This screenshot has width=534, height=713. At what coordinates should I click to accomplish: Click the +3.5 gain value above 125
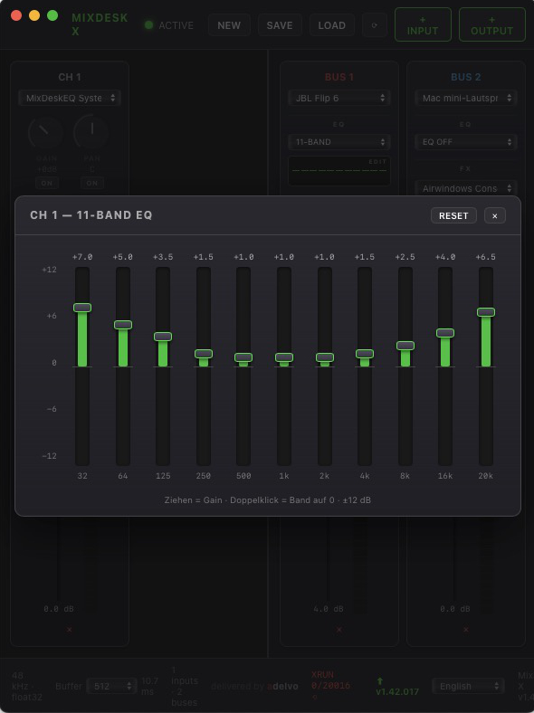163,257
